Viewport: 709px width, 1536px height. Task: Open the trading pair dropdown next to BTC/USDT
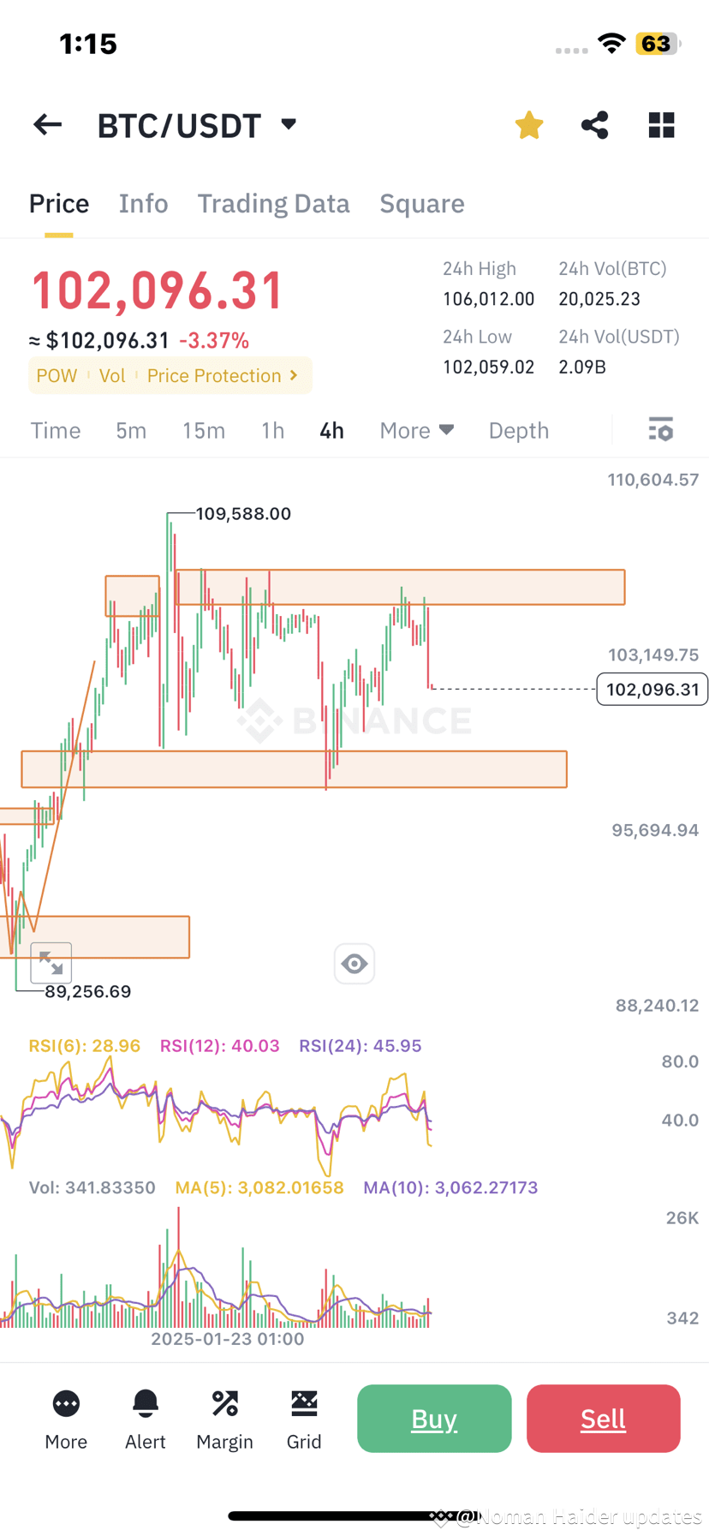(x=287, y=124)
